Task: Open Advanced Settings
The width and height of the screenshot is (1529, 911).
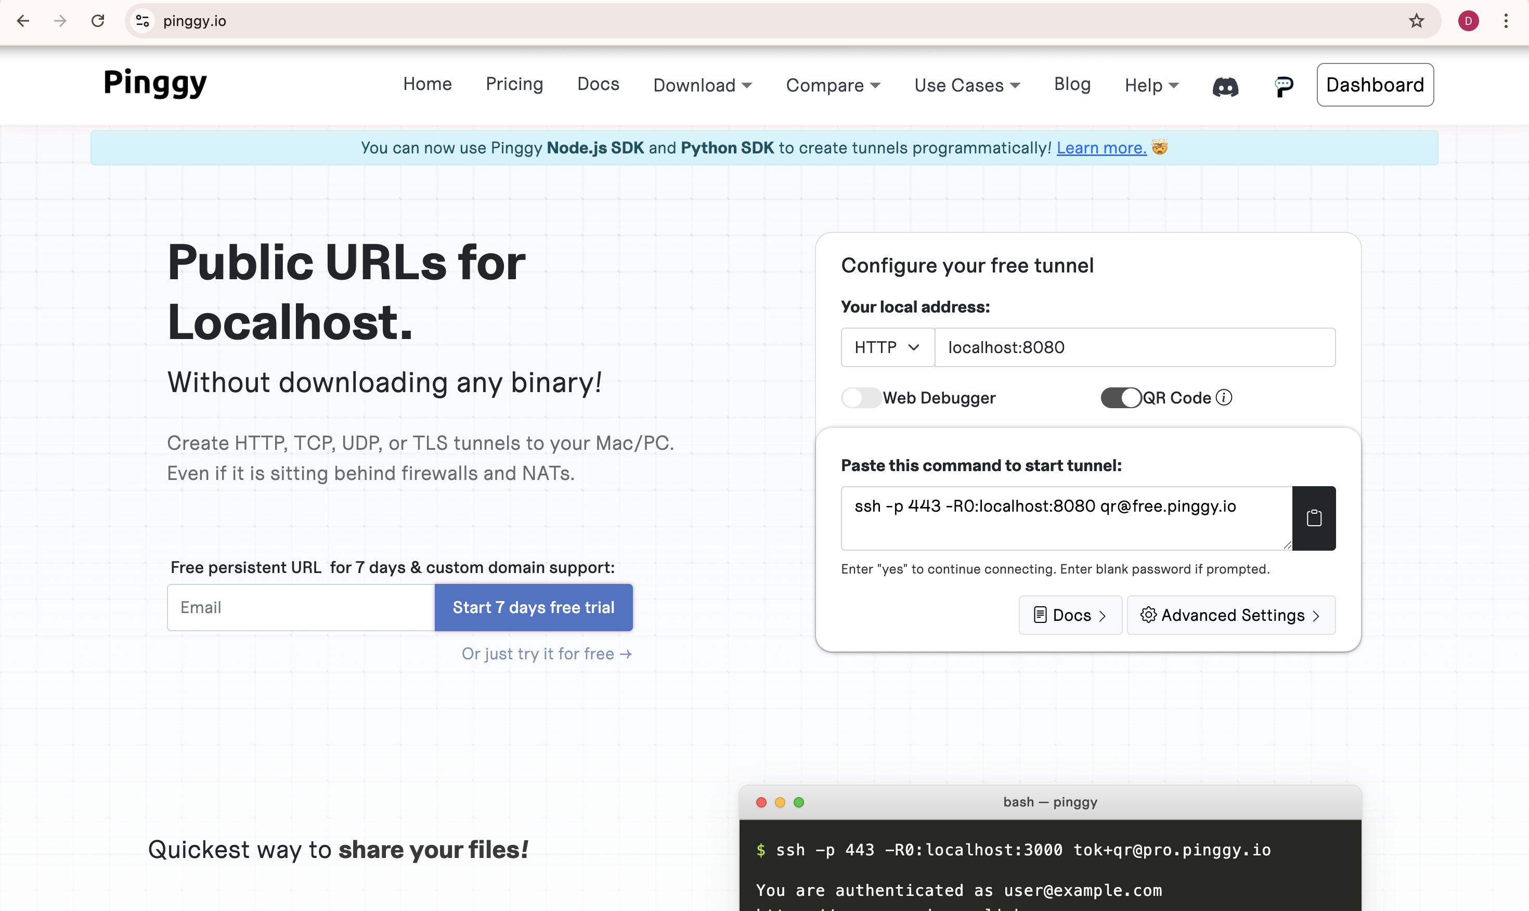Action: tap(1230, 615)
